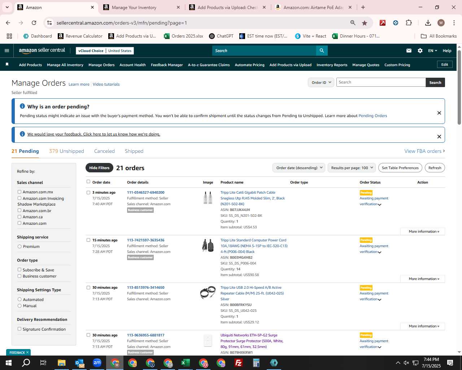This screenshot has height=370, width=462.
Task: Go back with browser back arrow
Action: (x=8, y=23)
